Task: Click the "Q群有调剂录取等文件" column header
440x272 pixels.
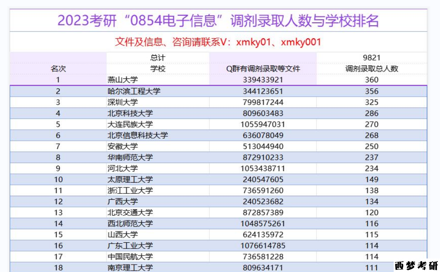Action: (263, 68)
